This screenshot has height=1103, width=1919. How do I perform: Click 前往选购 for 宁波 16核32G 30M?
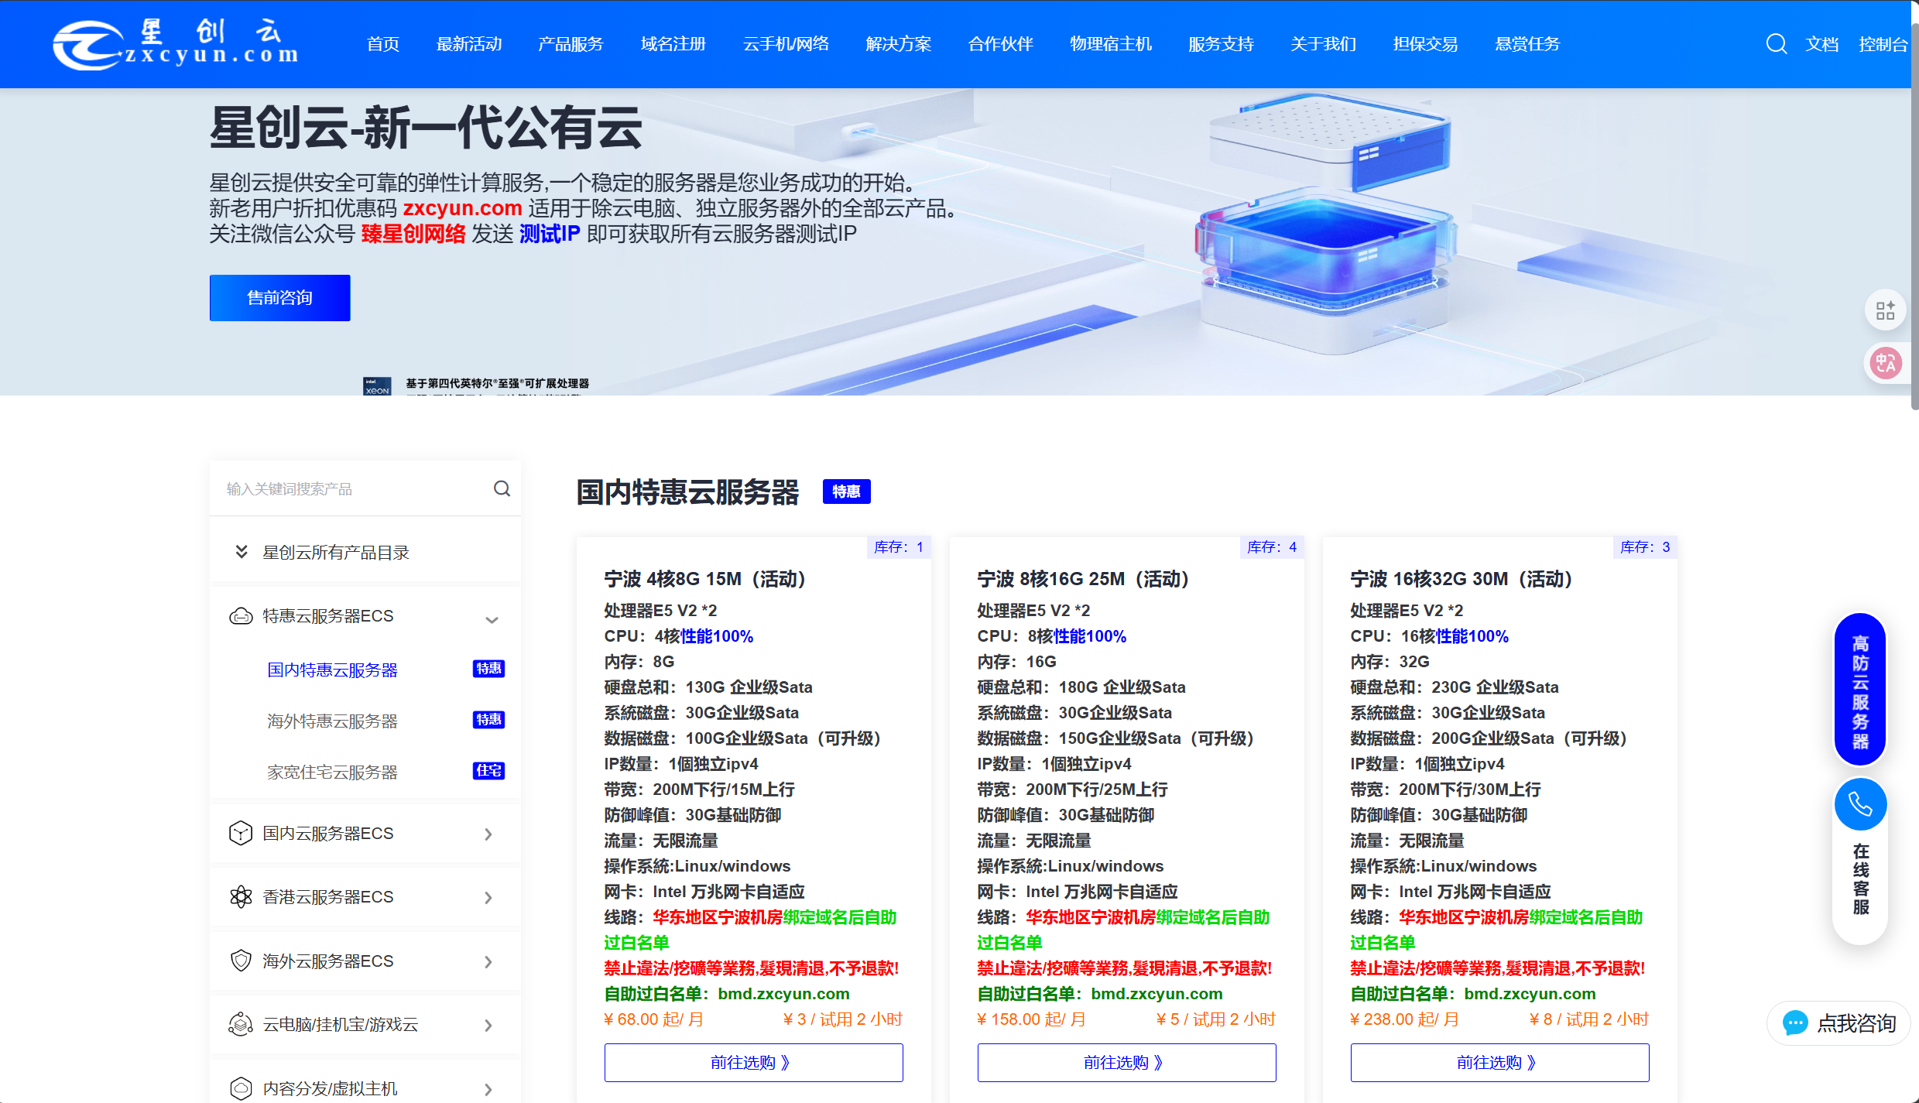[1499, 1062]
